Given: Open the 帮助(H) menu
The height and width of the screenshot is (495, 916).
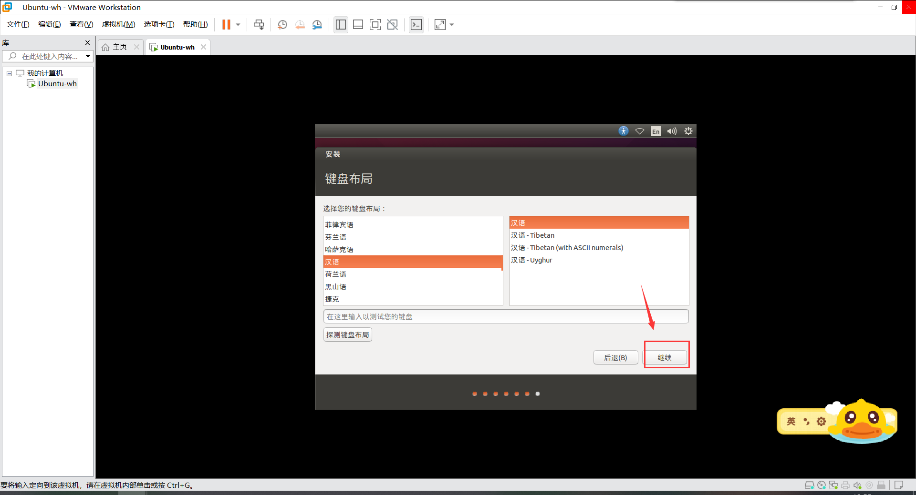Looking at the screenshot, I should point(196,24).
